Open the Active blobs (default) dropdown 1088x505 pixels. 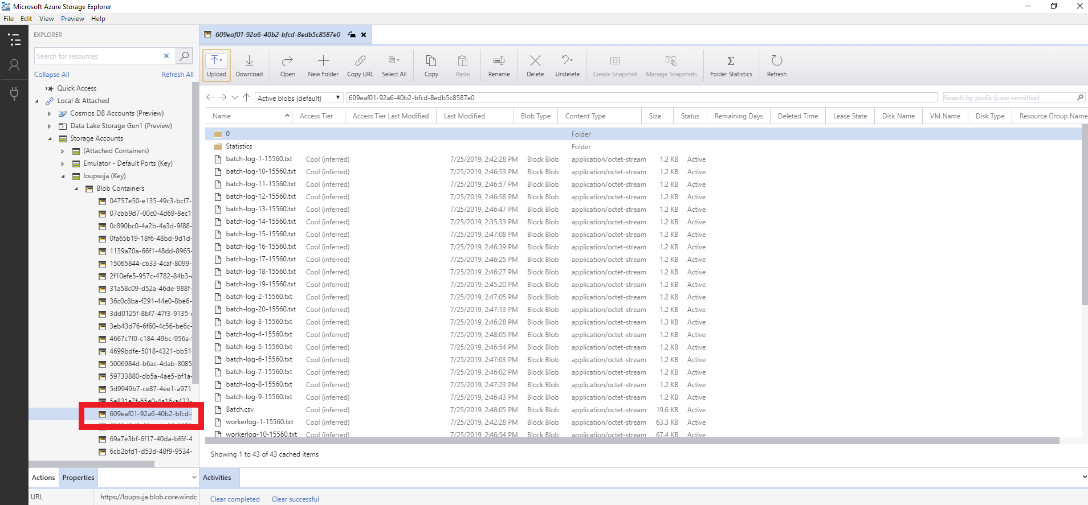coord(299,98)
